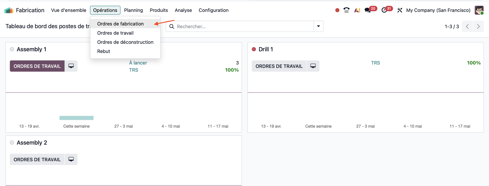Open the Assembly 1 tablet view monitor icon
Viewport: 489px width, 186px height.
[71, 66]
